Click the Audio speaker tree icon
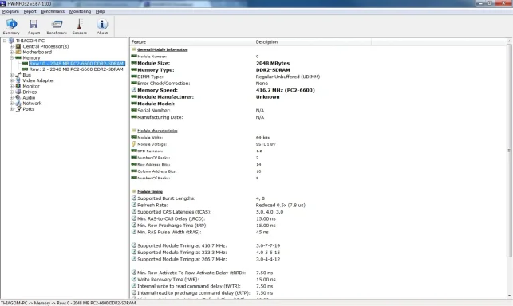Viewport: 513px width, 306px height. [x=18, y=97]
